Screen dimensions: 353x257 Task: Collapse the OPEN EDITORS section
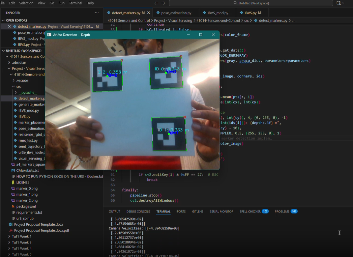tap(3, 20)
